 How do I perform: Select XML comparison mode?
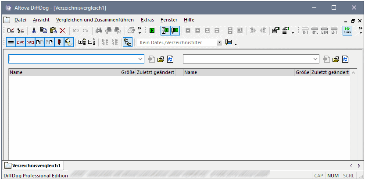315,30
